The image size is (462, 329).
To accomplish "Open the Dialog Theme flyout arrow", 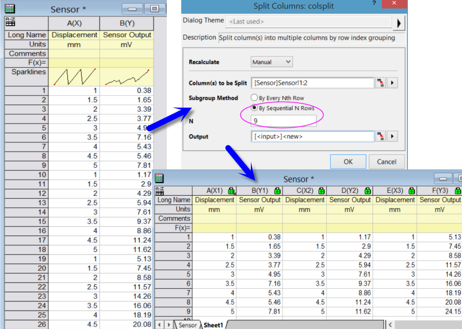I will pos(399,22).
